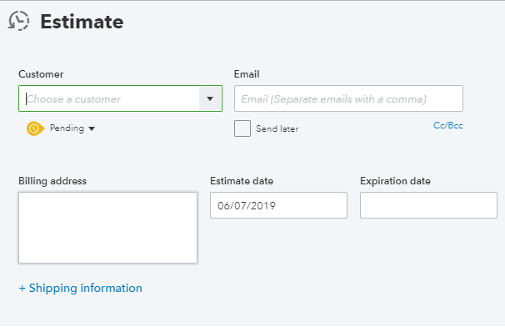
Task: Click the Billing address text area
Action: (107, 228)
